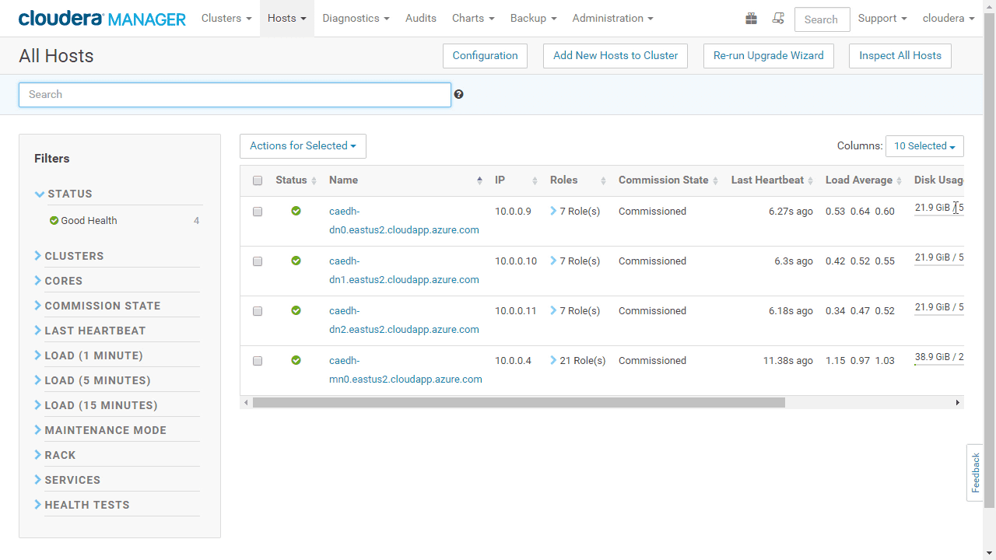Select checkbox for caedh-mn0 host

(258, 361)
